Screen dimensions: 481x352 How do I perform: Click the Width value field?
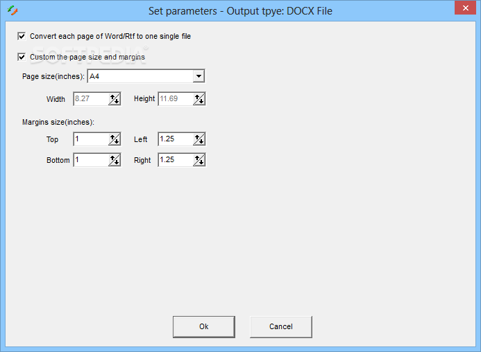91,98
